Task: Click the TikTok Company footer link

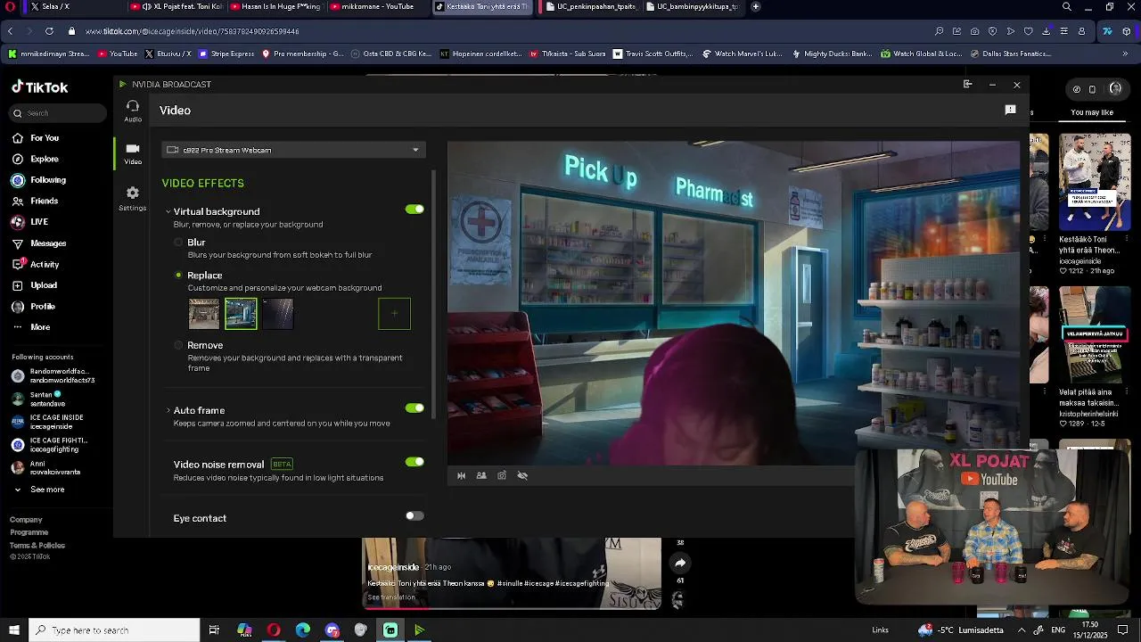Action: point(26,520)
